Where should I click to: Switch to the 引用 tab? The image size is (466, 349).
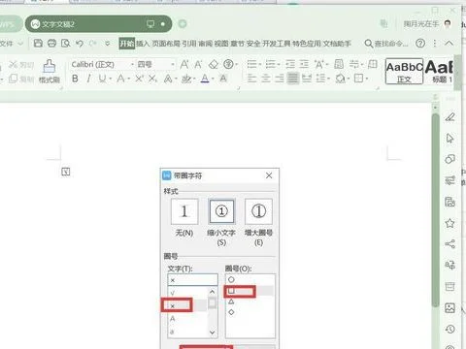pos(189,44)
